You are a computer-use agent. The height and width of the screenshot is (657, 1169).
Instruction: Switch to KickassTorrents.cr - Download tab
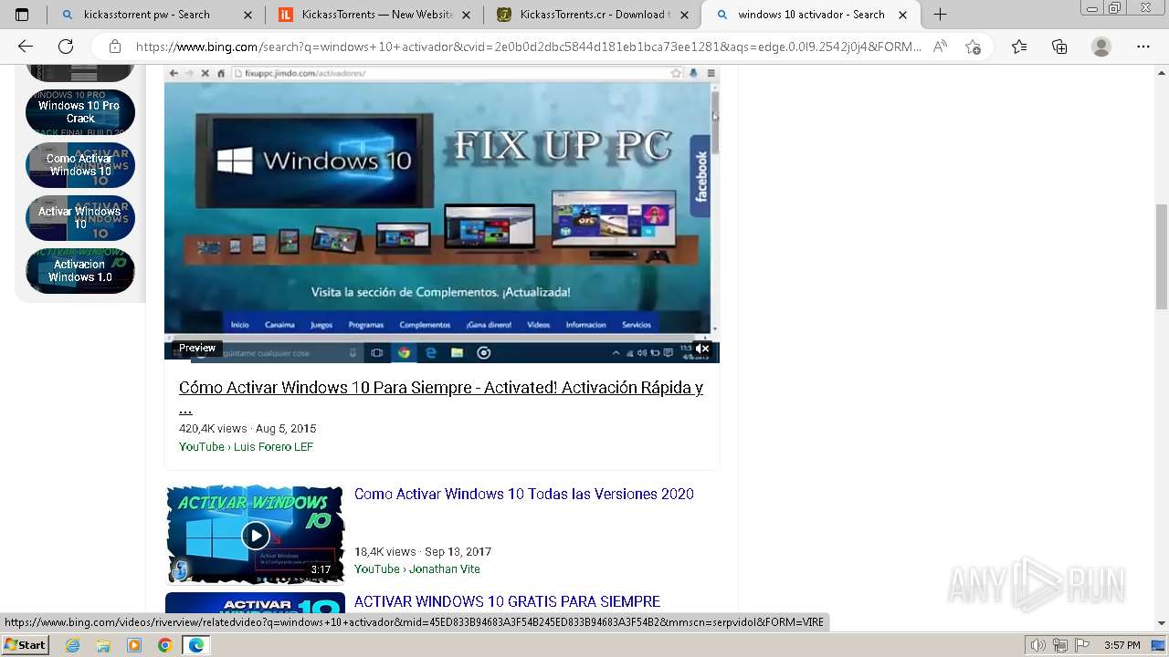(x=593, y=15)
